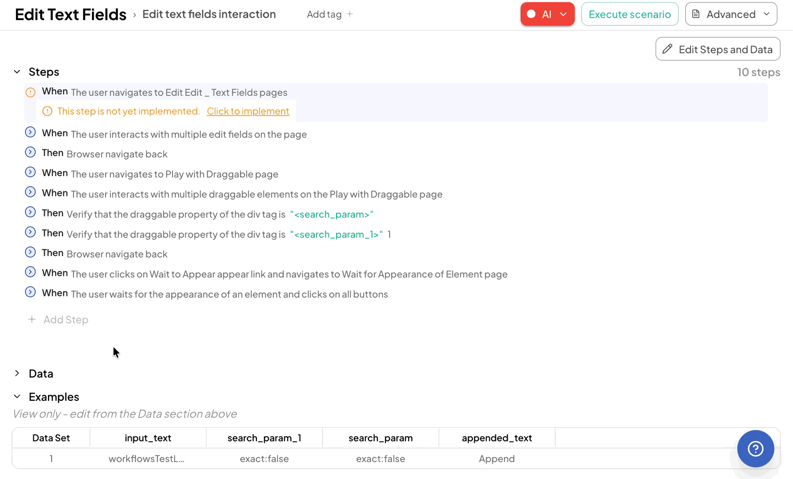Click the pencil icon in Edit Steps and Data
793x479 pixels.
pos(667,49)
